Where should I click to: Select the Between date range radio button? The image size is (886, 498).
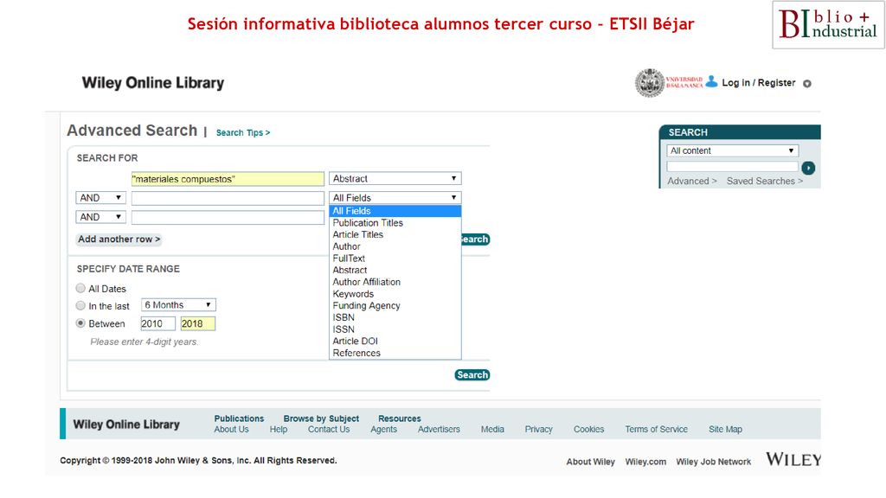click(x=80, y=323)
